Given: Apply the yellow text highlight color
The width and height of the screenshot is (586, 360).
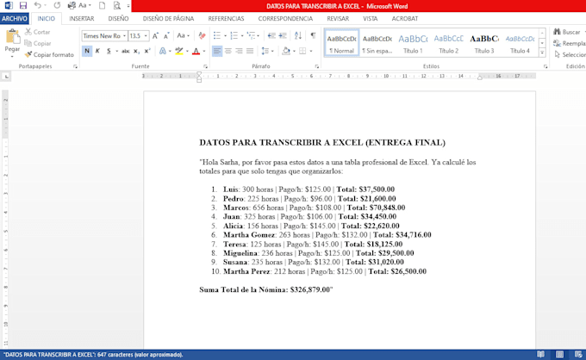Looking at the screenshot, I should click(179, 51).
